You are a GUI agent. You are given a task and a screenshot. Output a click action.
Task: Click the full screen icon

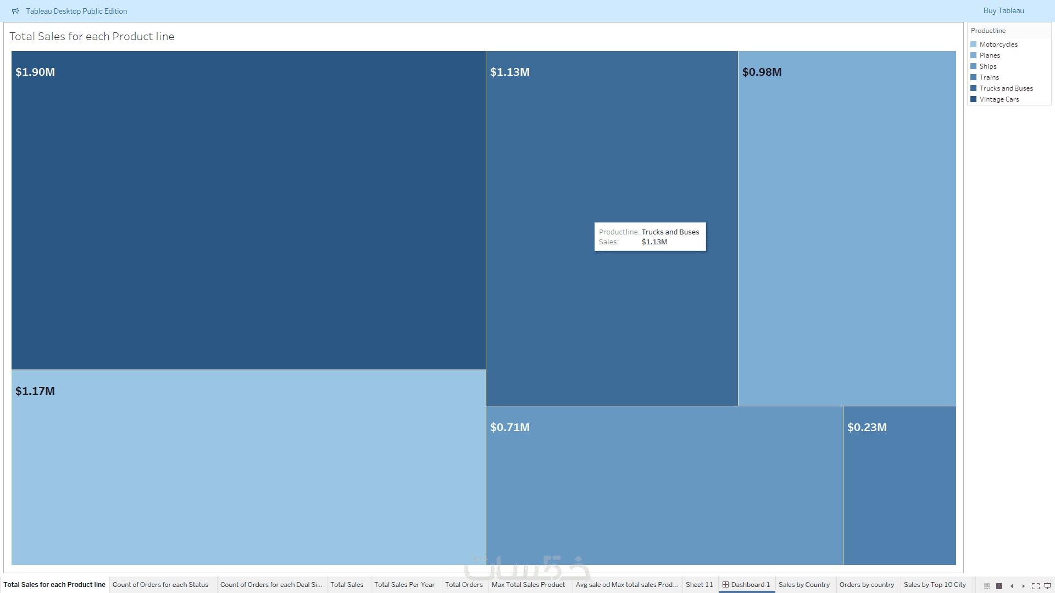coord(1035,586)
